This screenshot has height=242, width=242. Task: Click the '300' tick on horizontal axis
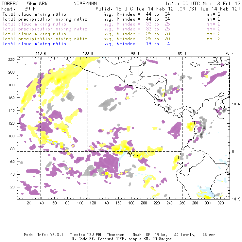coord(208,203)
